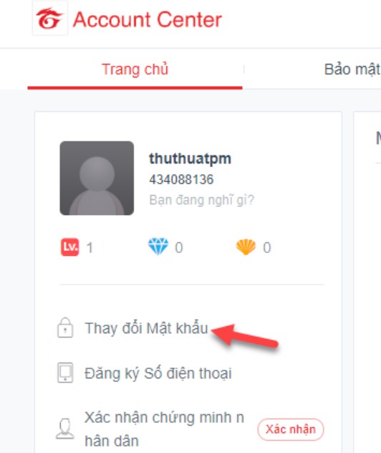Viewport: 381px width, 453px height.
Task: Click the red Lv. level badge
Action: 69,247
